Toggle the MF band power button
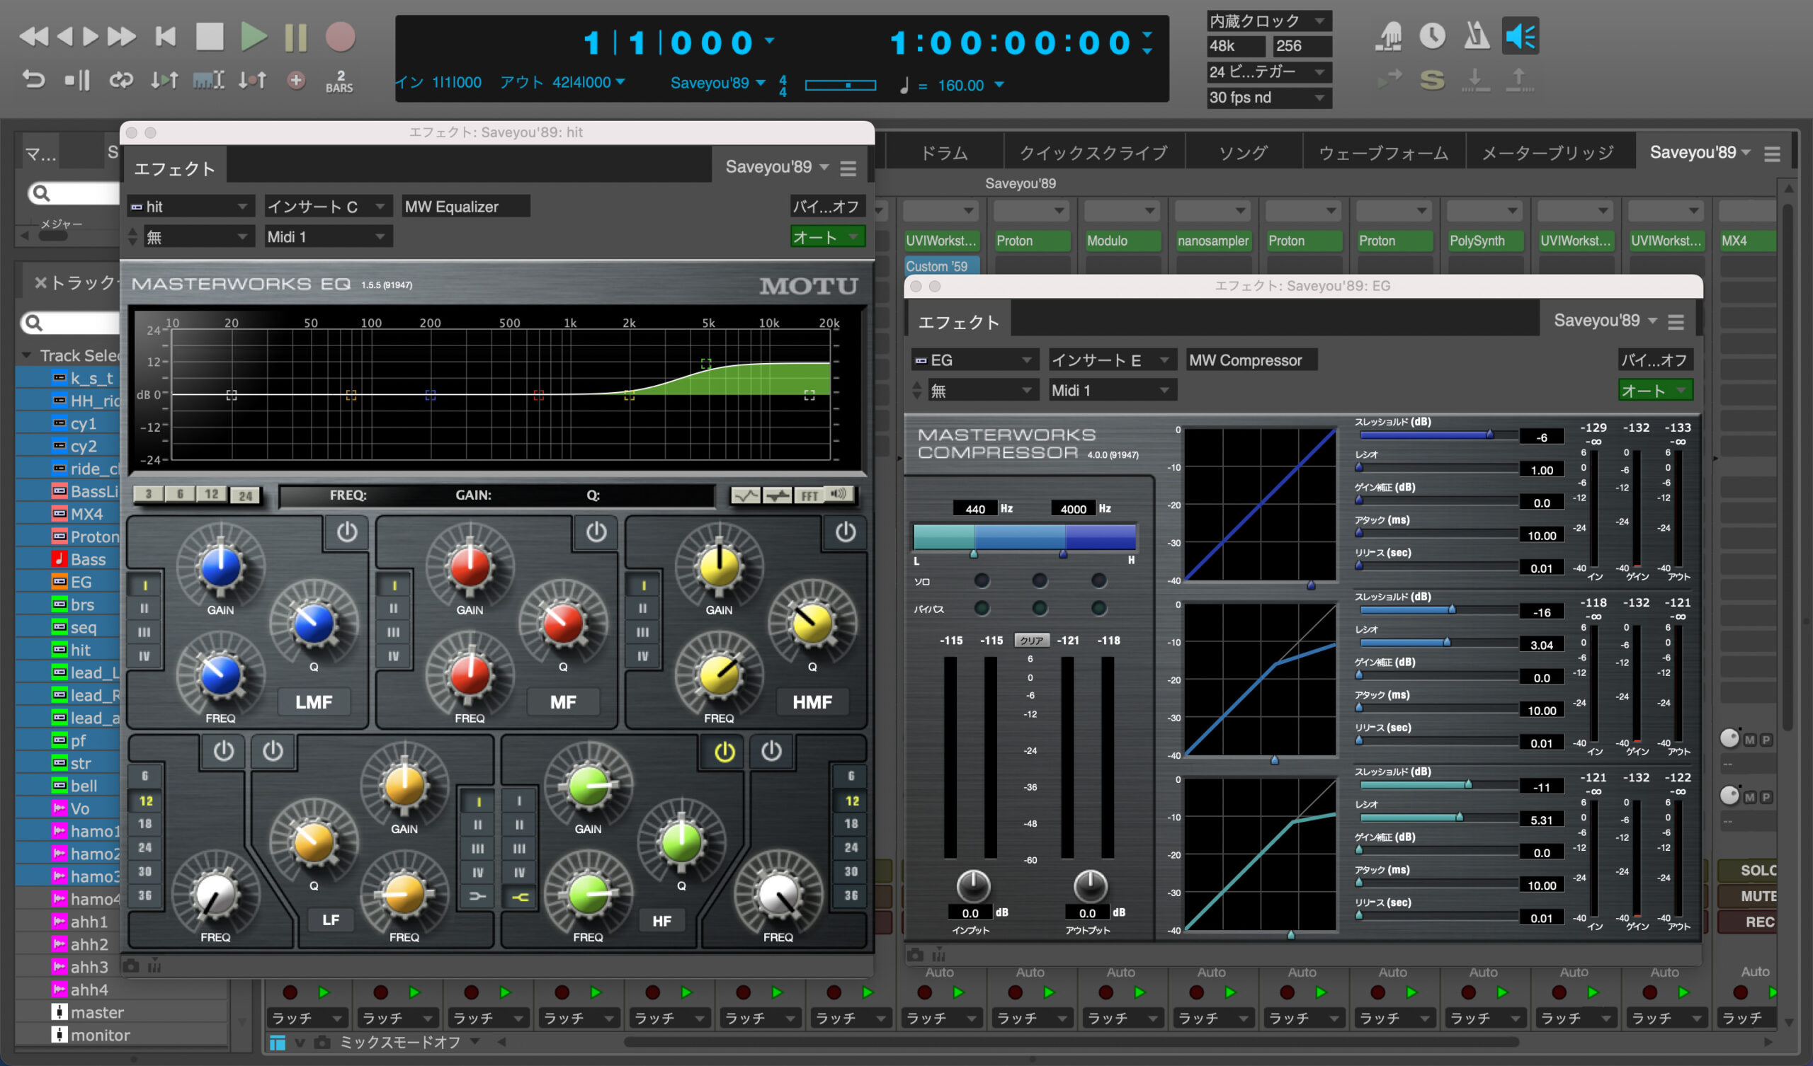This screenshot has width=1813, height=1066. click(596, 532)
